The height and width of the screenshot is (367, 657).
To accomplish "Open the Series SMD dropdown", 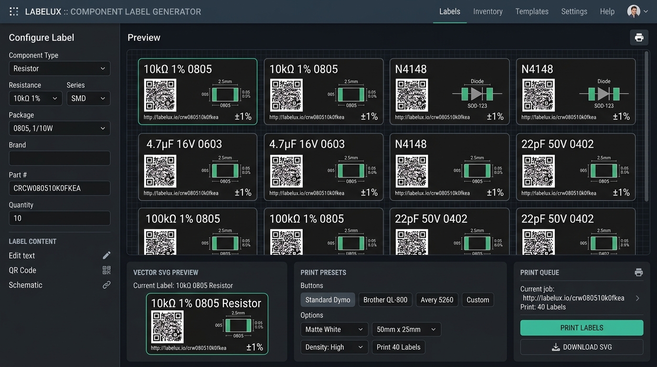I will pyautogui.click(x=88, y=98).
